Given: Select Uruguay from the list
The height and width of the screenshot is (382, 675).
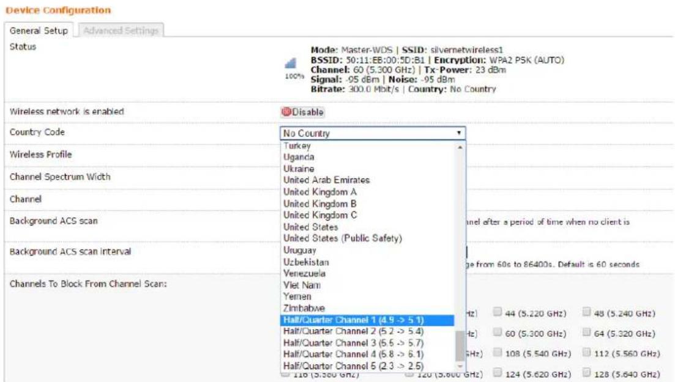Looking at the screenshot, I should (x=300, y=250).
